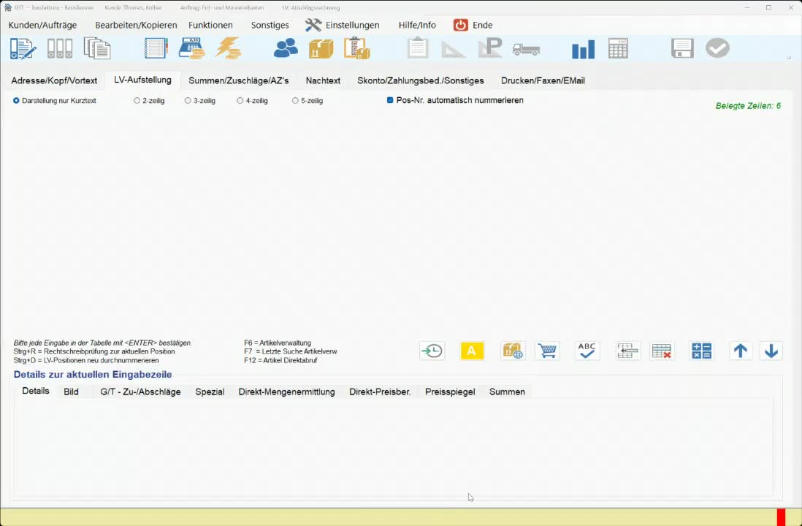Click the Ende exit button
This screenshot has width=802, height=526.
tap(473, 25)
